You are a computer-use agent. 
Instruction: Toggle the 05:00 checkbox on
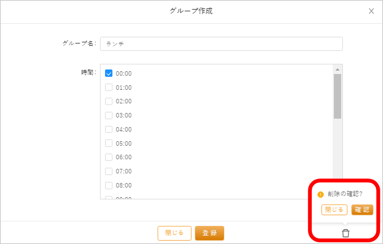click(109, 143)
